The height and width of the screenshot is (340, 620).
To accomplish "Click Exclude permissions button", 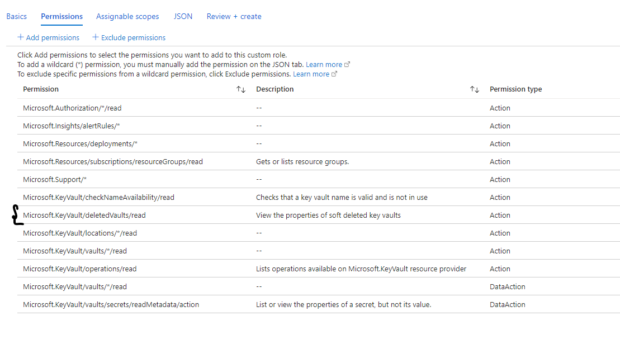I will (x=129, y=37).
